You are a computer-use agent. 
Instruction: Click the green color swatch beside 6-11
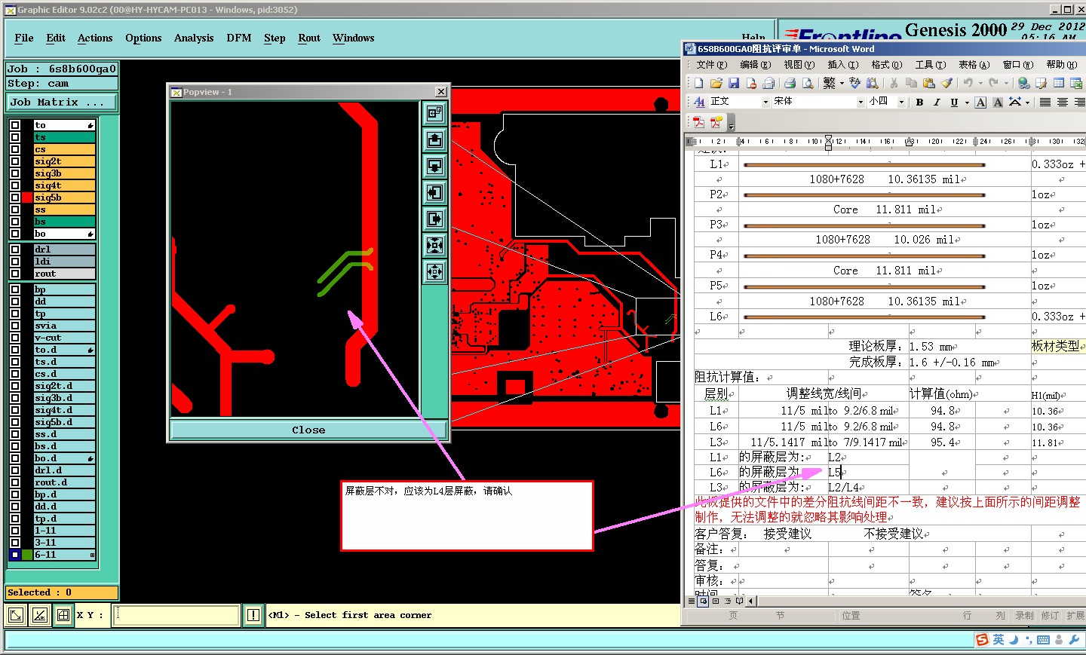coord(27,555)
